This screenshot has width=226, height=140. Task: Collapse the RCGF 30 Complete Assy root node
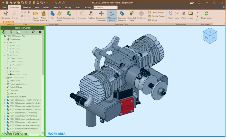point(2,36)
